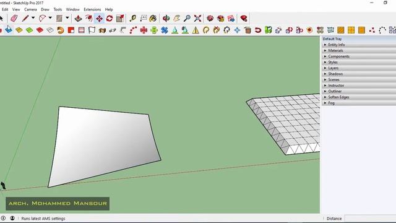Open the Camera menu
Viewport: 396px width, 223px height.
click(30, 9)
